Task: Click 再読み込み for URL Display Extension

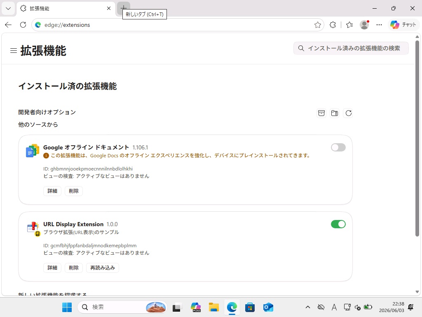Action: [103, 267]
